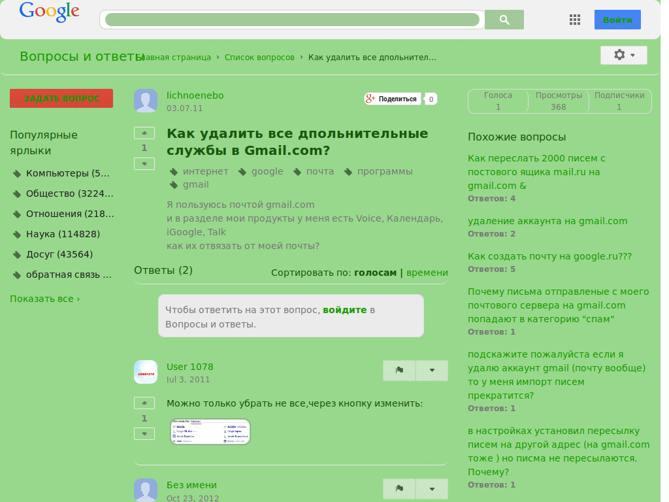
Task: Open the обратная связь label
Action: [69, 275]
